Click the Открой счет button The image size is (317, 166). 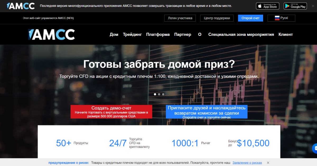point(250,18)
